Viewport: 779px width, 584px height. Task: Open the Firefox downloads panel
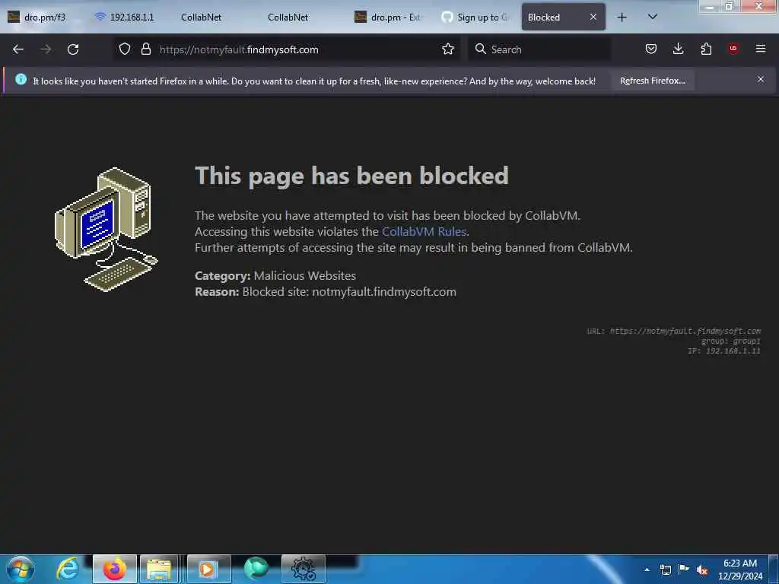coord(678,49)
